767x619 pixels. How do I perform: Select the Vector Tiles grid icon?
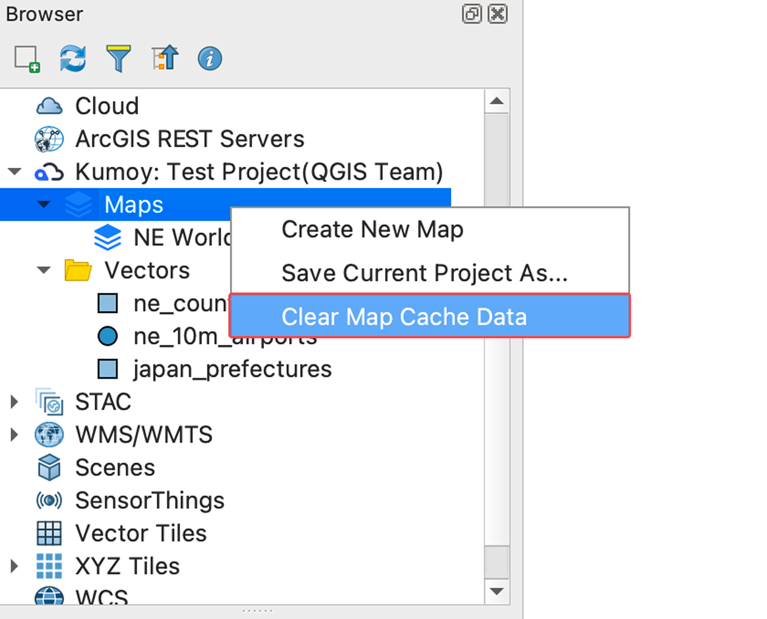pos(49,532)
